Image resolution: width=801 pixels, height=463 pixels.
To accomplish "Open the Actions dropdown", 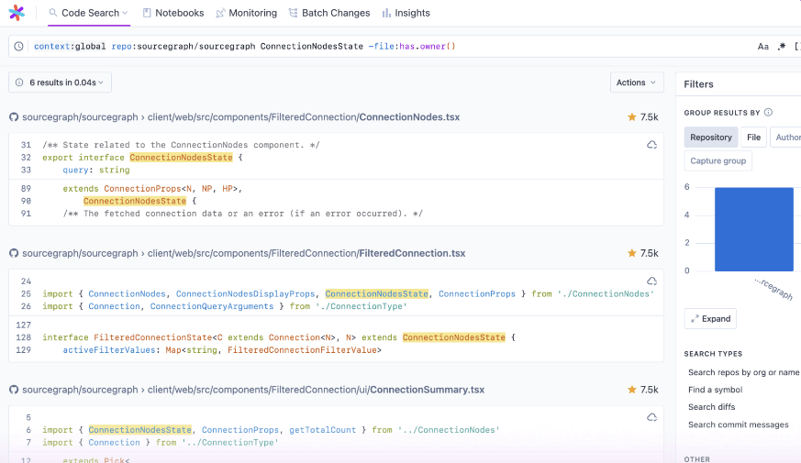I will click(637, 83).
